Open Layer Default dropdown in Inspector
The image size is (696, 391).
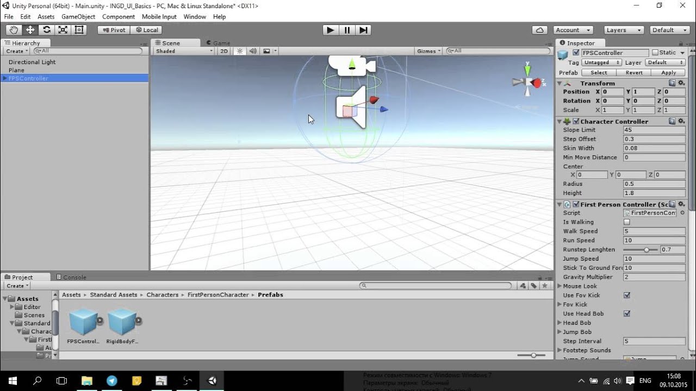(x=664, y=62)
